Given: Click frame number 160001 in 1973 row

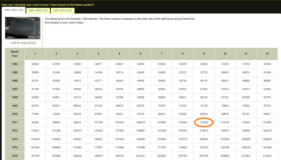Looking at the screenshot, I should point(204,139).
